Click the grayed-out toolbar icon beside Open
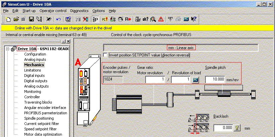Image resolution: width=275 pixels, height=137 pixels. pyautogui.click(x=24, y=19)
